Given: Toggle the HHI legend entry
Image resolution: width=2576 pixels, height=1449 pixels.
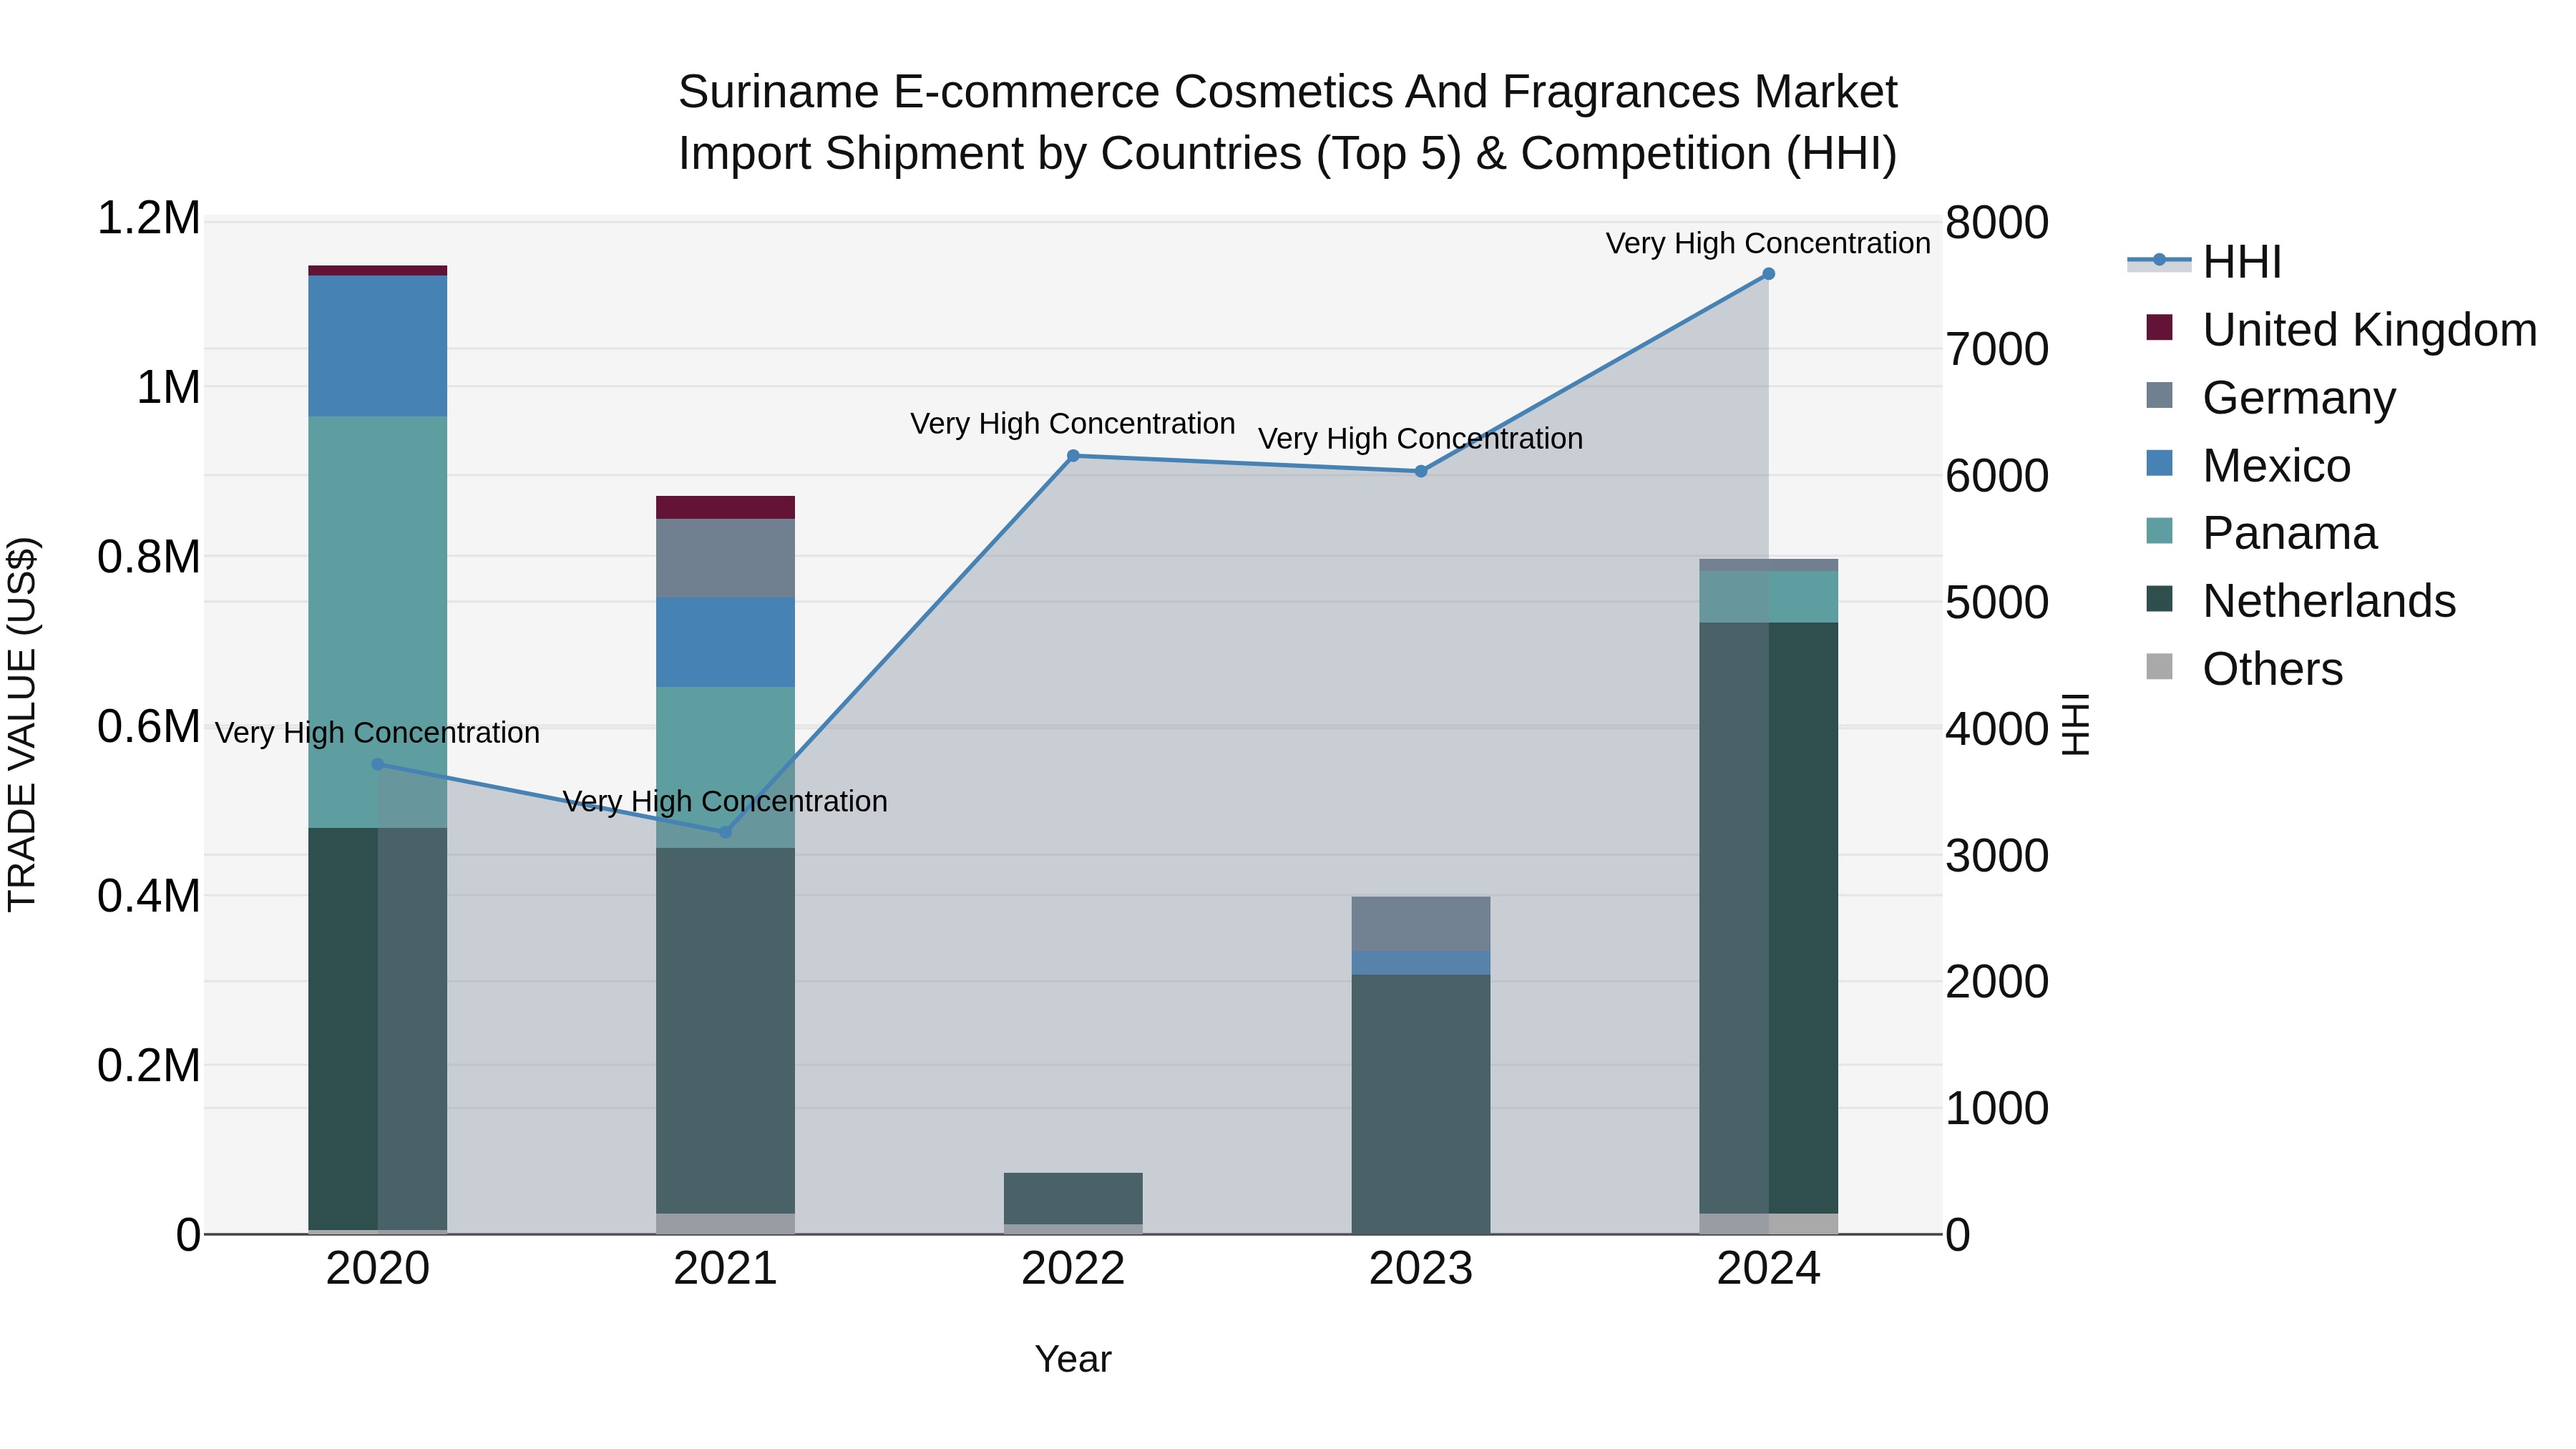Looking at the screenshot, I should (x=2205, y=262).
